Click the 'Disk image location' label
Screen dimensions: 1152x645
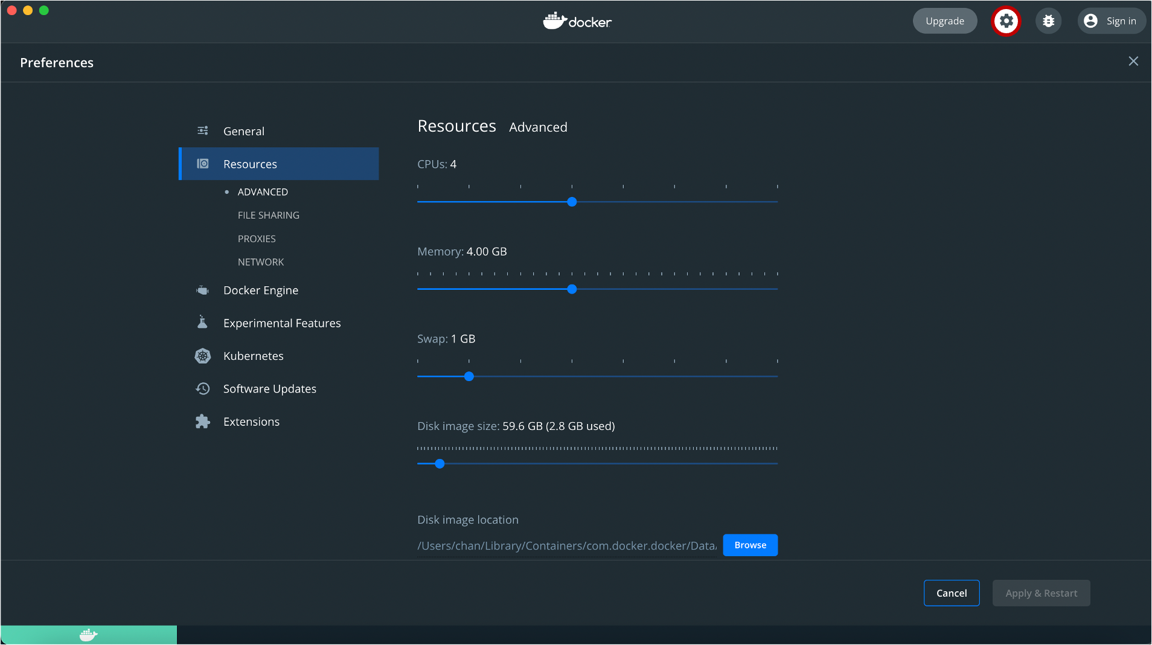tap(468, 520)
